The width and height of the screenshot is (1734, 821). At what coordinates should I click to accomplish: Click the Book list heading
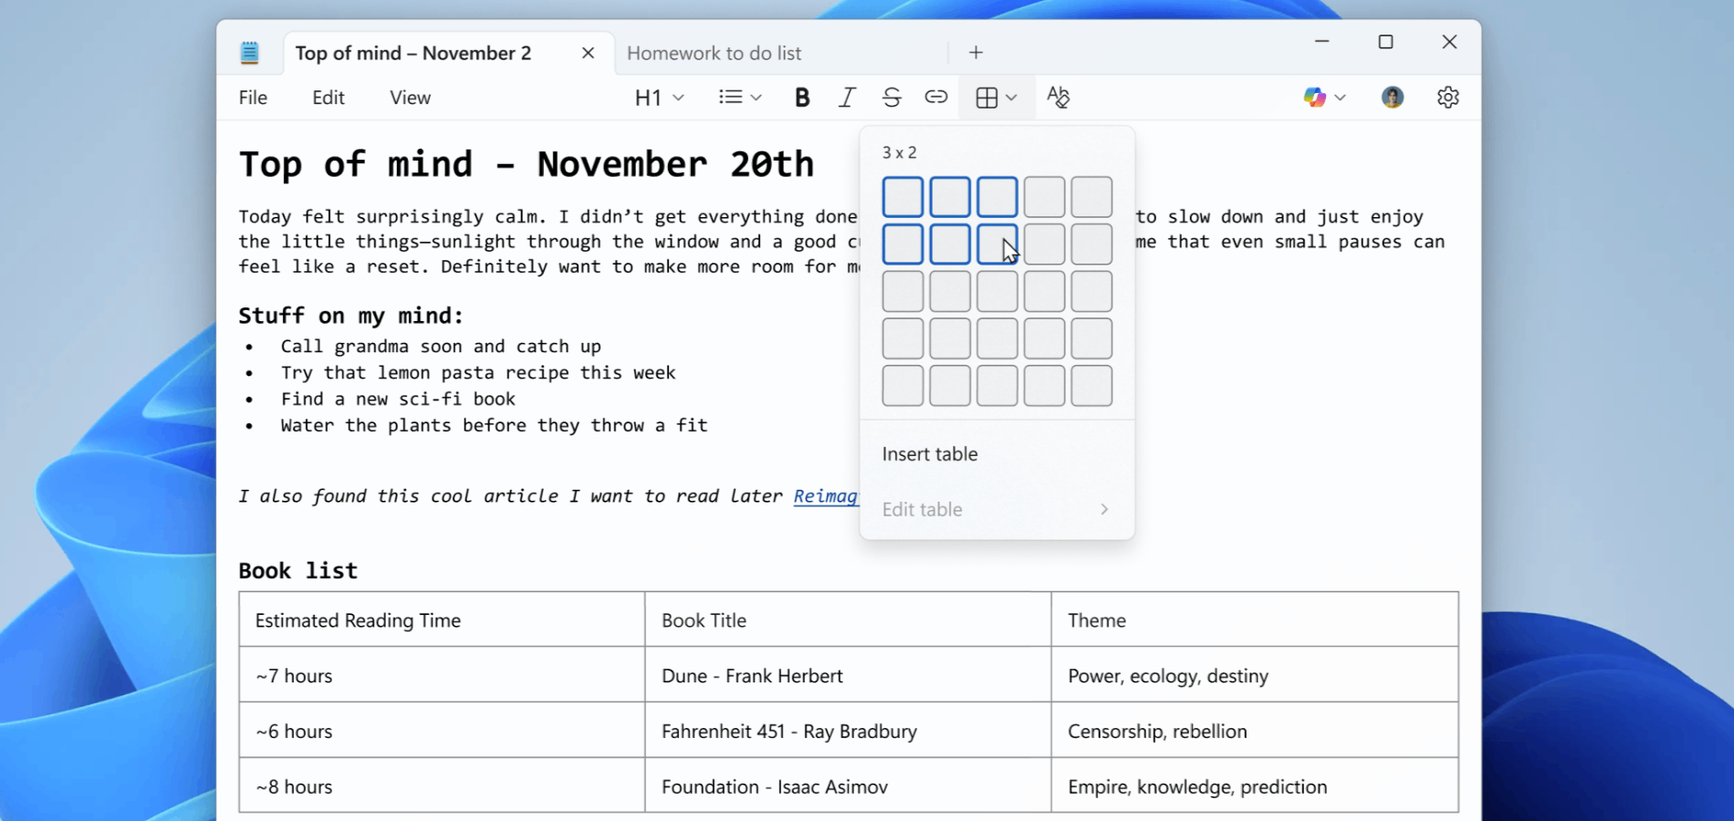[298, 571]
